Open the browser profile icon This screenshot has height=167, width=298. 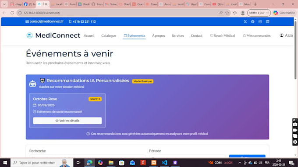click(243, 13)
